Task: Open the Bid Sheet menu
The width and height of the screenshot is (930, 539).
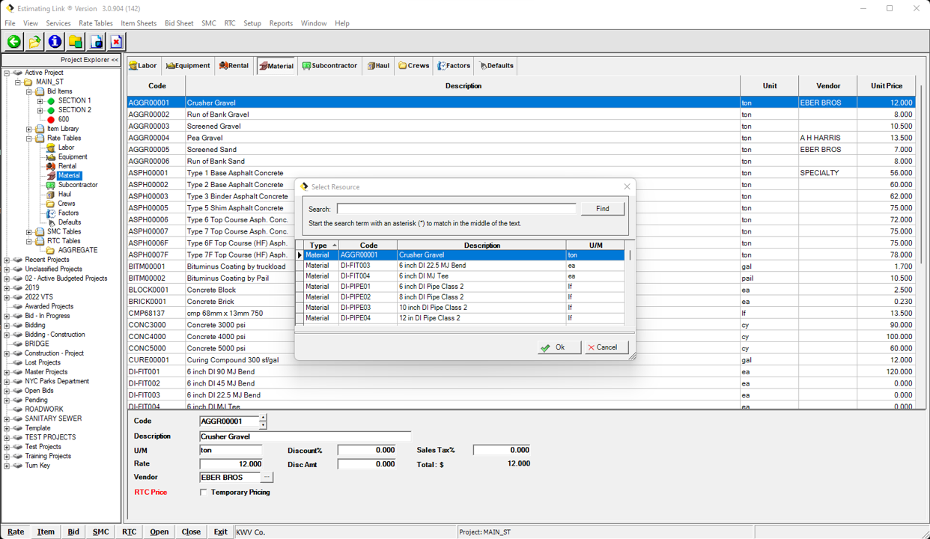Action: [x=179, y=23]
